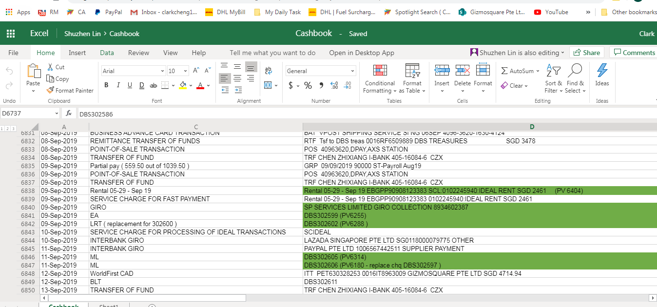
Task: Click the Format Painter icon
Action: pos(51,90)
